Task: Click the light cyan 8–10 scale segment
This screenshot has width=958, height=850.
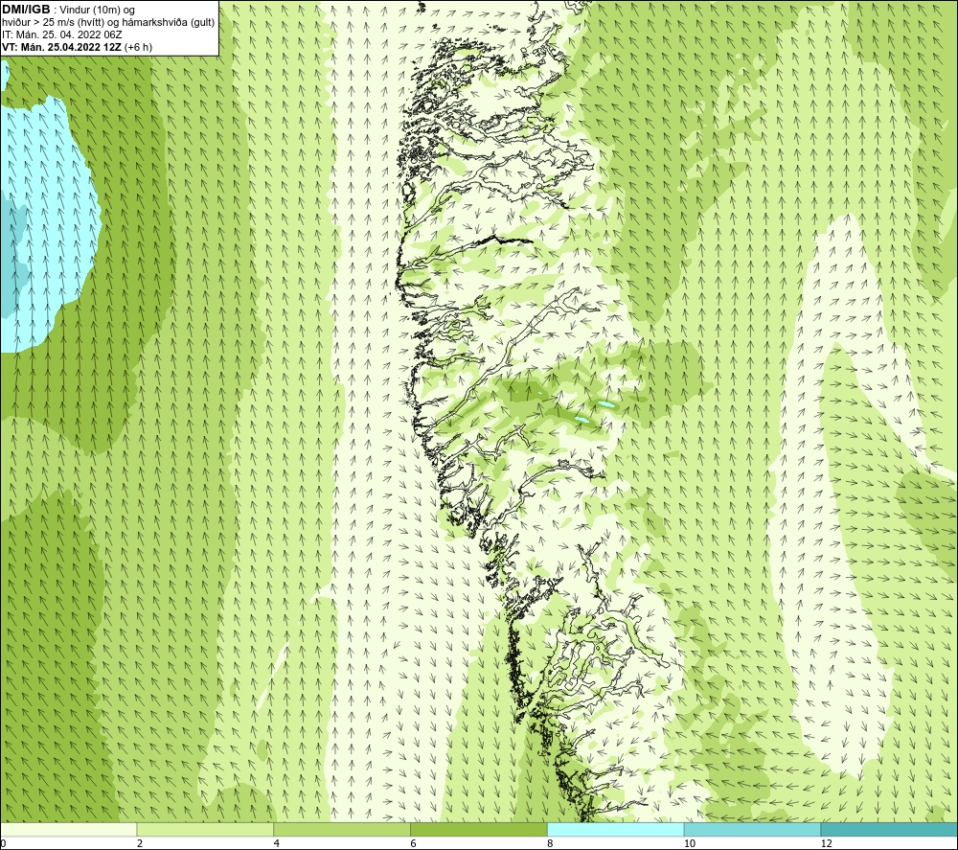Action: pyautogui.click(x=616, y=829)
